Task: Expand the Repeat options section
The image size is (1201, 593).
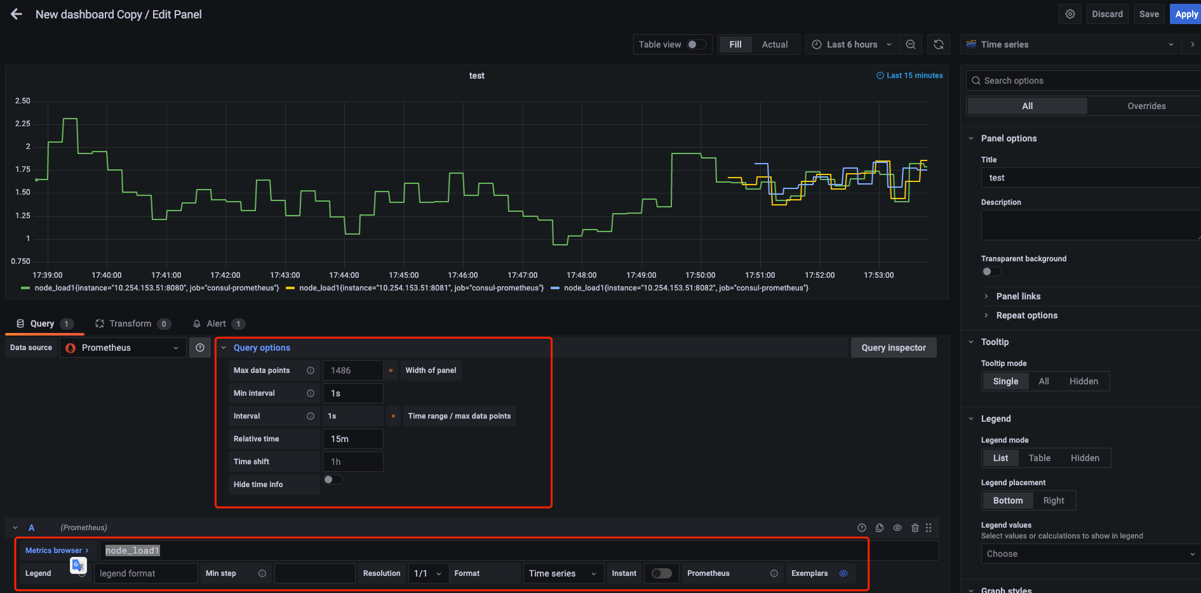Action: pos(1026,315)
